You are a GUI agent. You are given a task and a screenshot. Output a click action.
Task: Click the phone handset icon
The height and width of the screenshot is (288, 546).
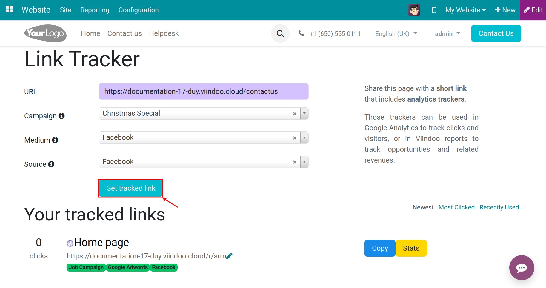(302, 33)
